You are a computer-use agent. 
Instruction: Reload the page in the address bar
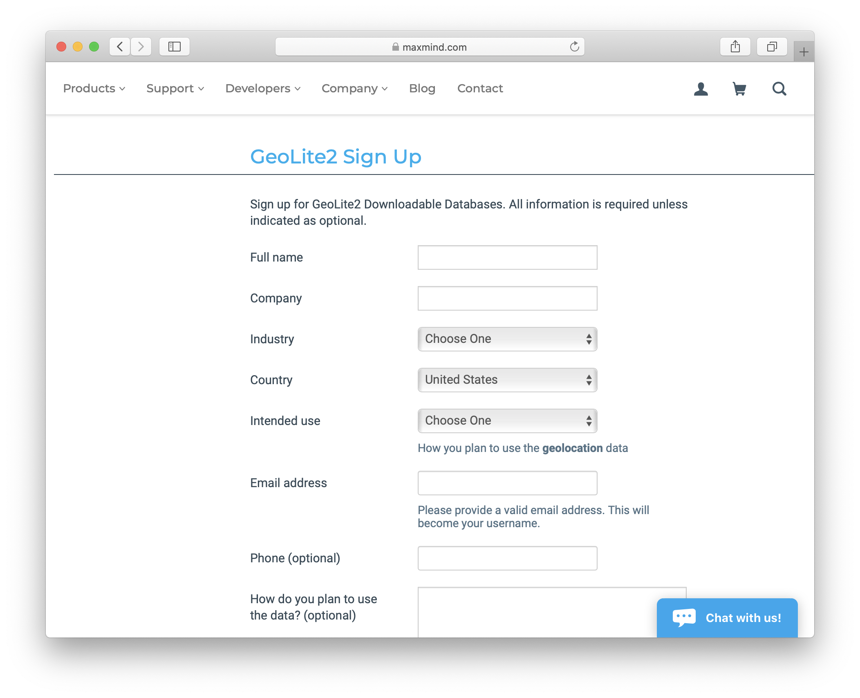coord(574,47)
